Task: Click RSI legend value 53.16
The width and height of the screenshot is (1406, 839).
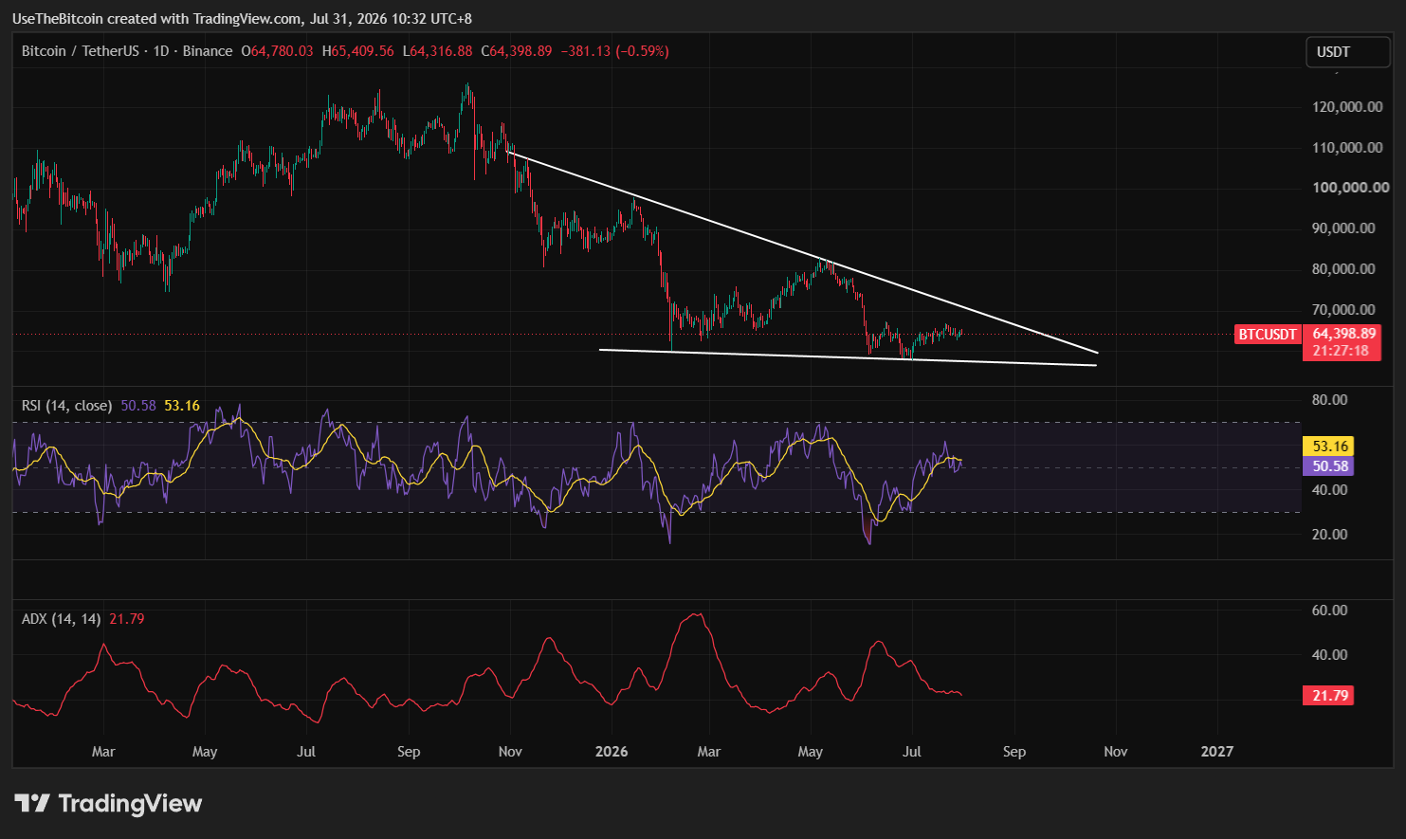Action: pyautogui.click(x=182, y=406)
